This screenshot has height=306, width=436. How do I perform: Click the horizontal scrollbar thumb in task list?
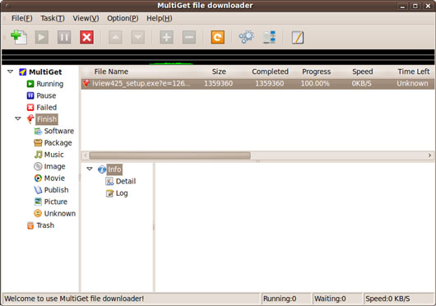point(169,155)
